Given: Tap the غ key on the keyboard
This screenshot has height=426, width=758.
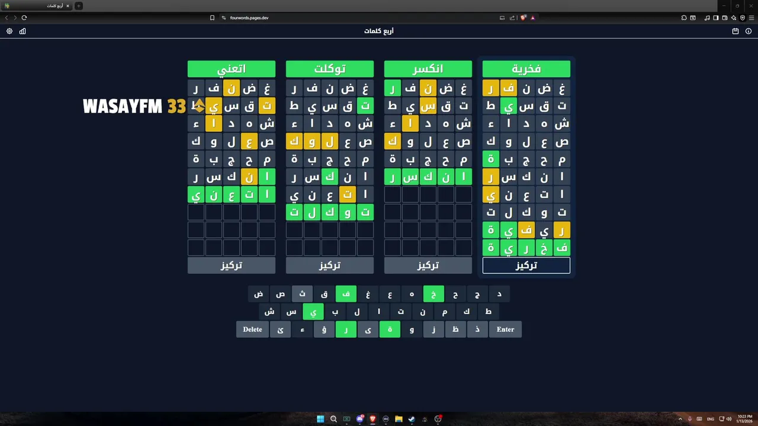Looking at the screenshot, I should click(x=368, y=294).
